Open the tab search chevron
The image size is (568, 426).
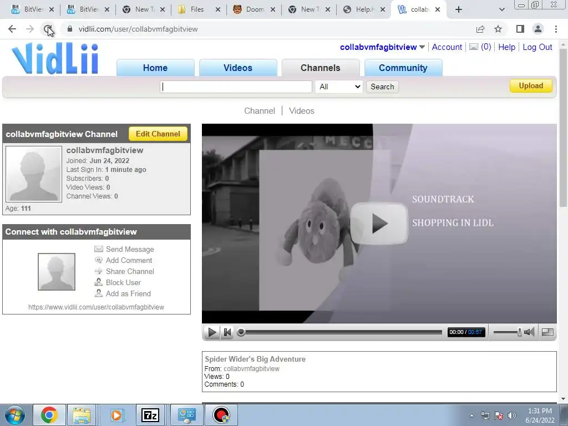[501, 9]
